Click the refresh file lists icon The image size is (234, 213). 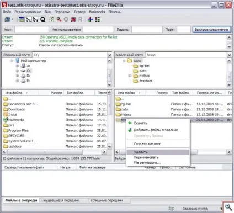pyautogui.click(x=52, y=19)
